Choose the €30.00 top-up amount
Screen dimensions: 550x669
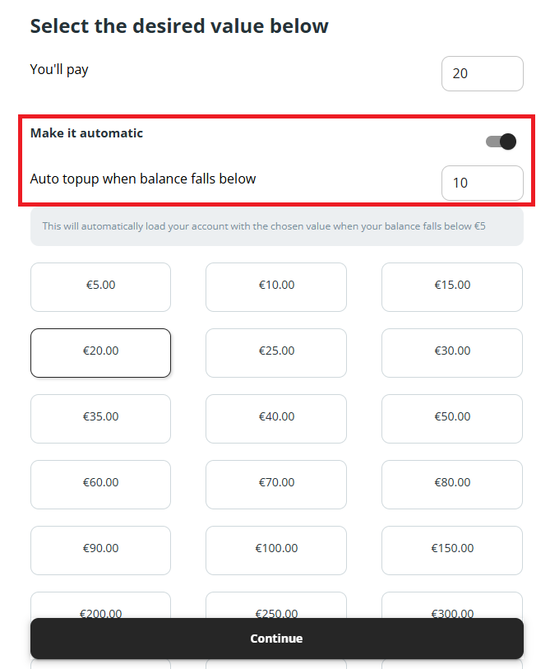pyautogui.click(x=451, y=352)
